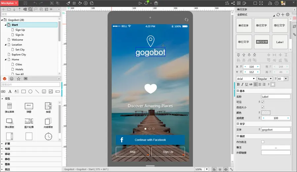Collapse the Location tree node
Viewport: 297px width, 172px height.
coord(6,45)
